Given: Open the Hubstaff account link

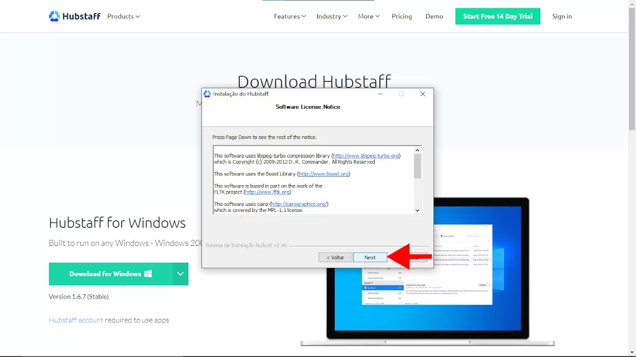Looking at the screenshot, I should [76, 320].
